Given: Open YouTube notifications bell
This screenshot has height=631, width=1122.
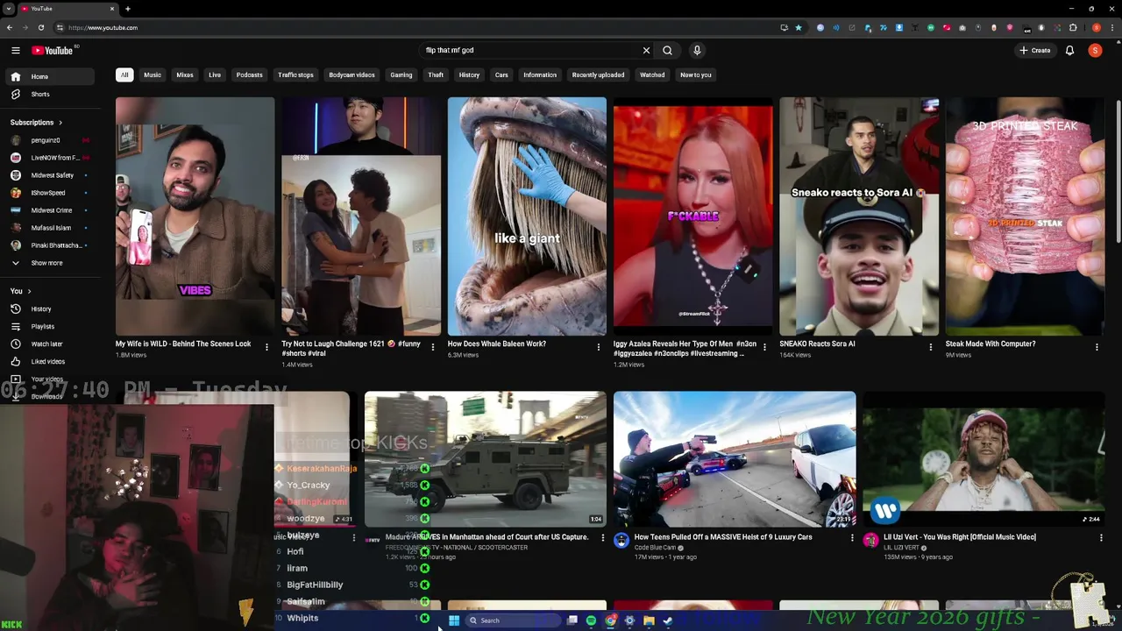Looking at the screenshot, I should [x=1069, y=50].
